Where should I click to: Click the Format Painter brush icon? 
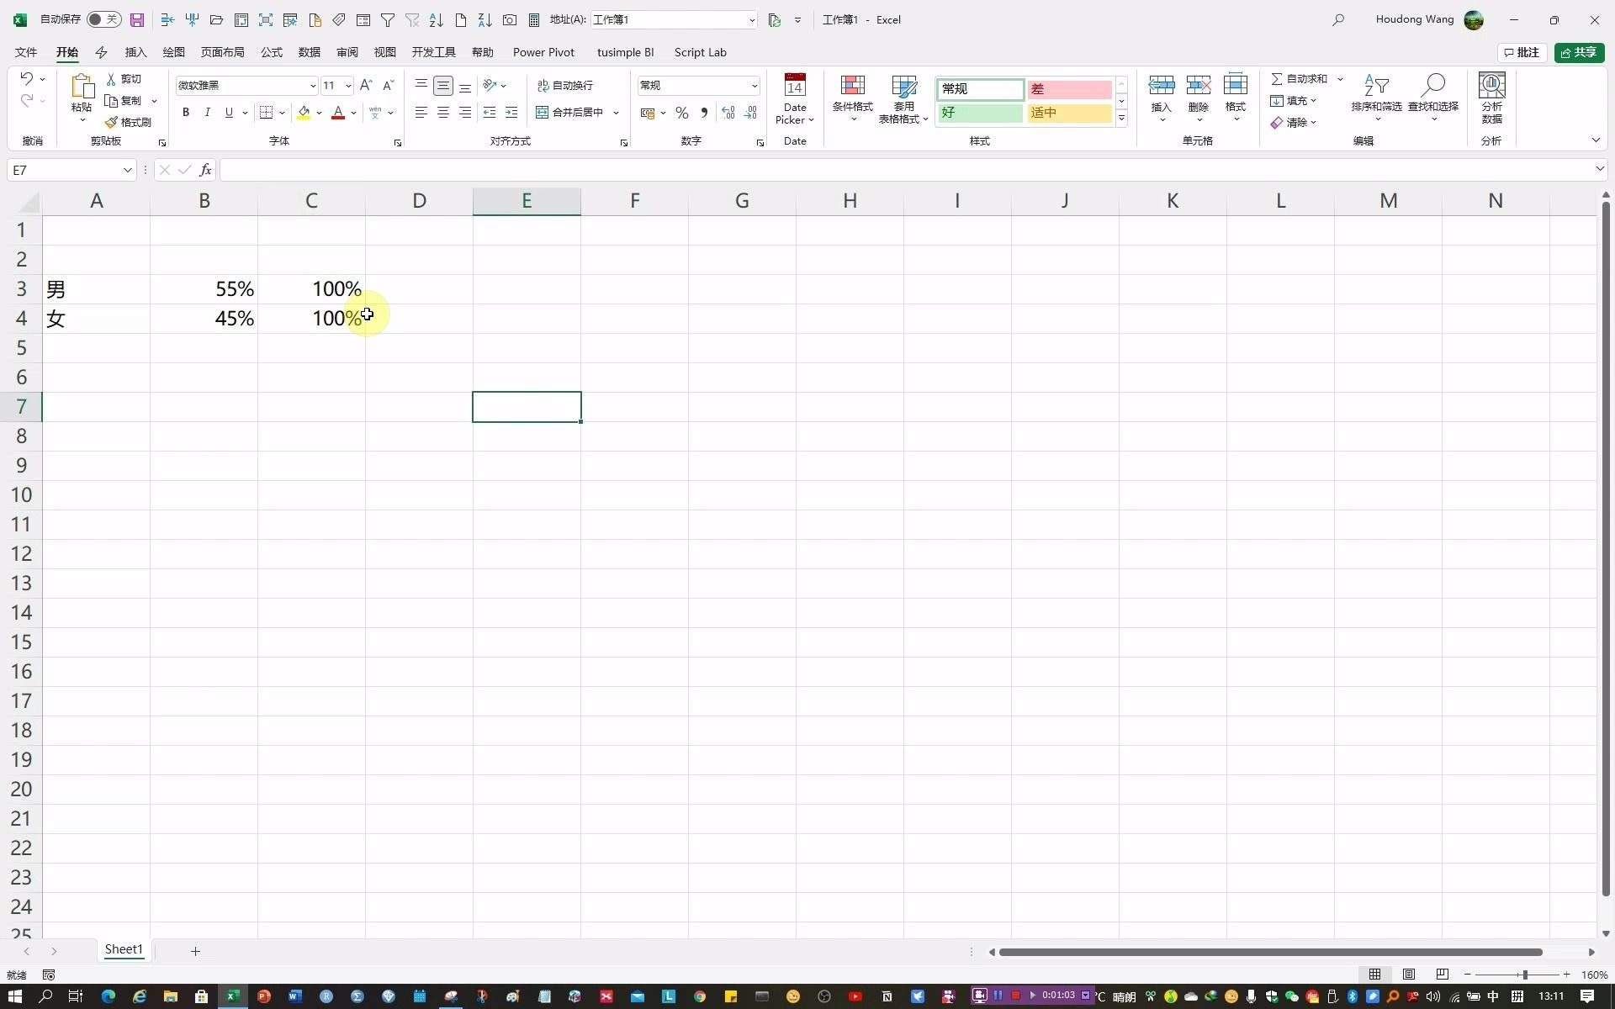coord(112,123)
